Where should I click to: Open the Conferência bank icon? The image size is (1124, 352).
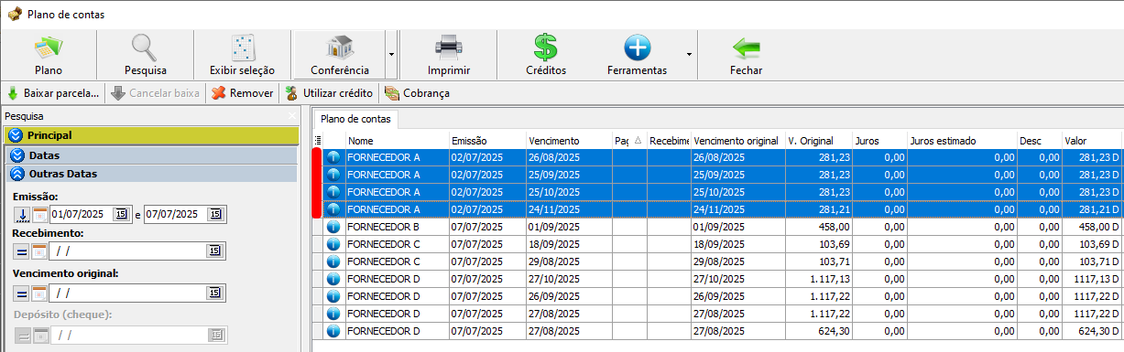pyautogui.click(x=340, y=48)
